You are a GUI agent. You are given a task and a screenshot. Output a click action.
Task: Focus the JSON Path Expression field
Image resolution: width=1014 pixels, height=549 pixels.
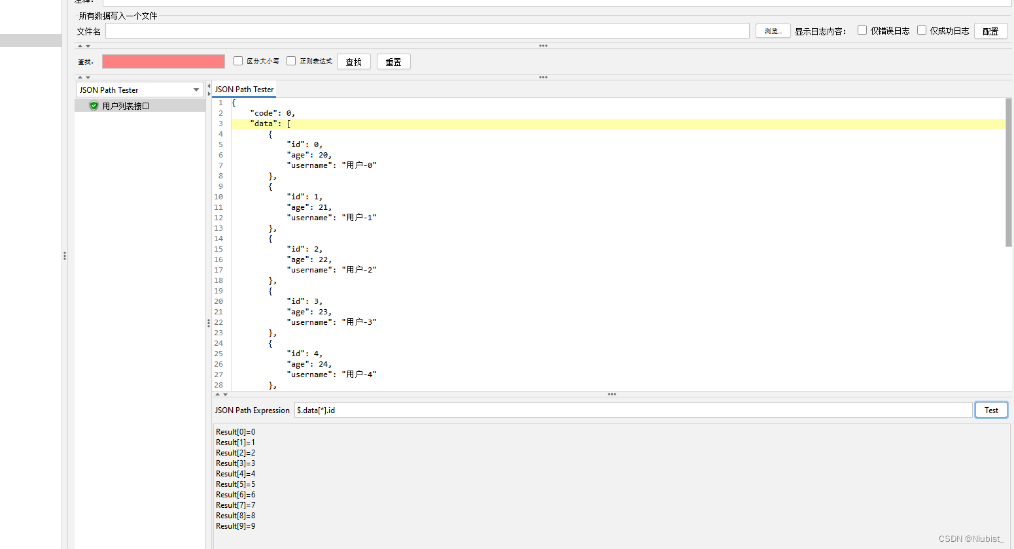(633, 410)
